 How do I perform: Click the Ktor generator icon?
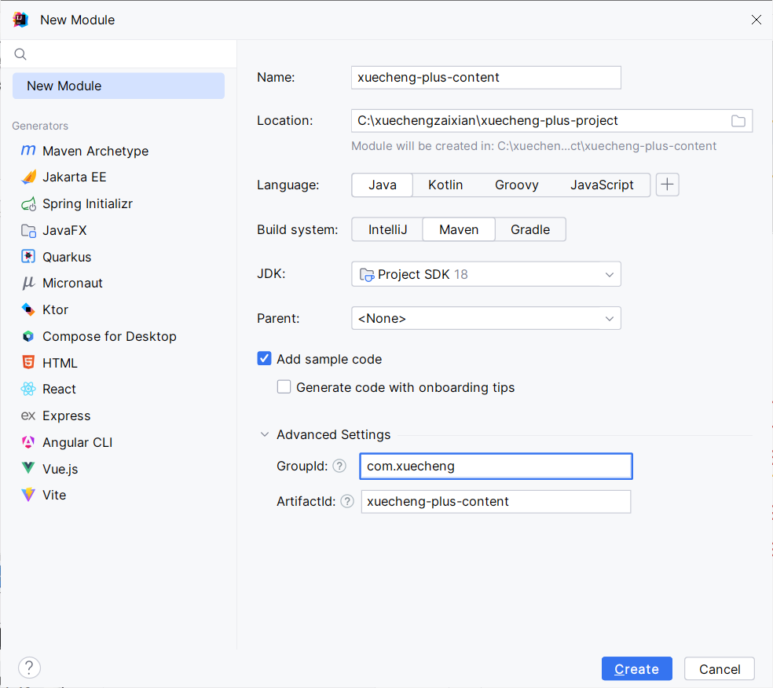28,309
